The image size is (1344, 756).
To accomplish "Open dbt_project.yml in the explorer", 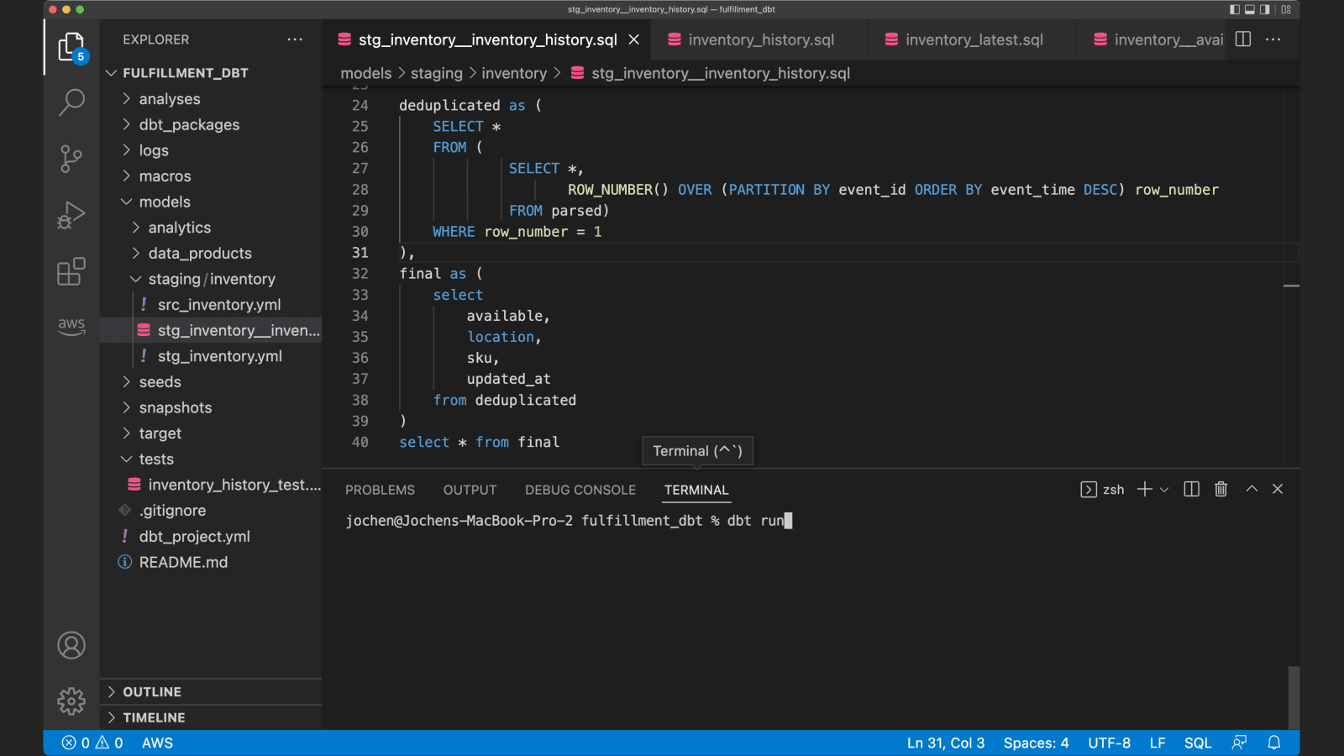I will [x=210, y=537].
